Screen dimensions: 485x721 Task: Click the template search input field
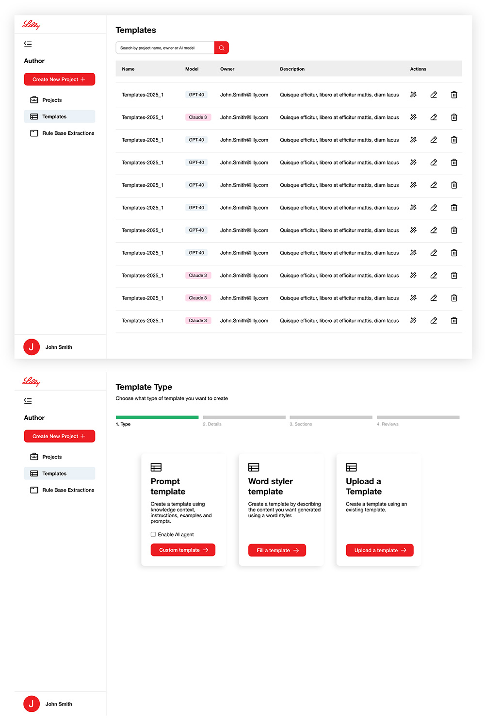pos(165,48)
